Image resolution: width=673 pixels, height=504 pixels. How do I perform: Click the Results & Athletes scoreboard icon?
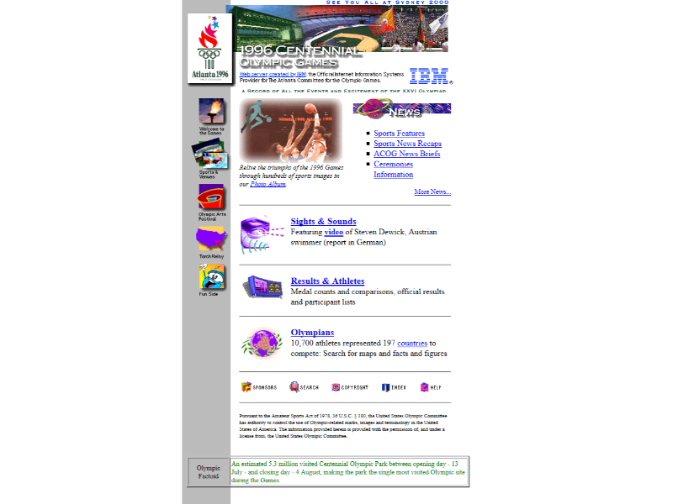click(262, 287)
